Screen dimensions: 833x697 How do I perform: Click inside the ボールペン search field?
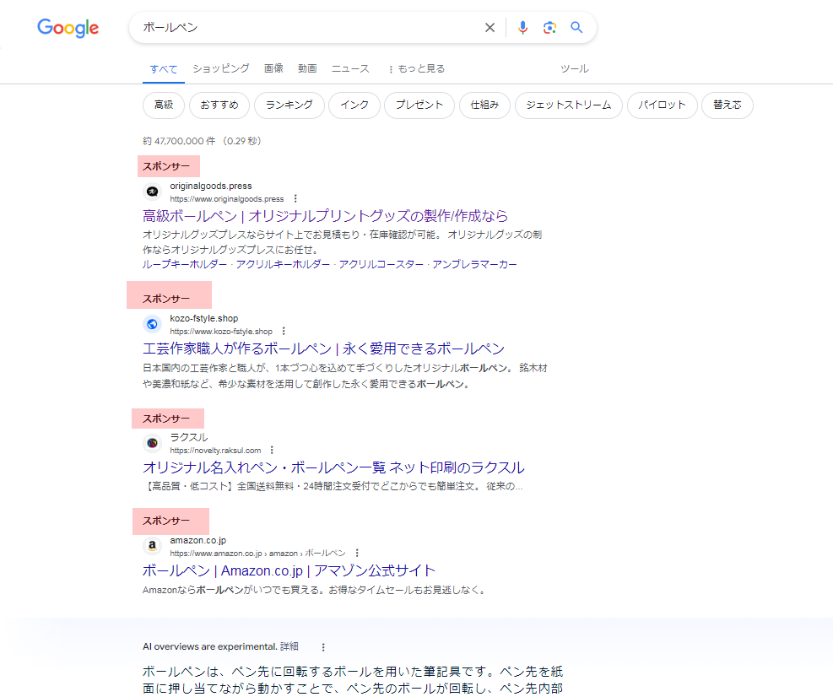304,28
